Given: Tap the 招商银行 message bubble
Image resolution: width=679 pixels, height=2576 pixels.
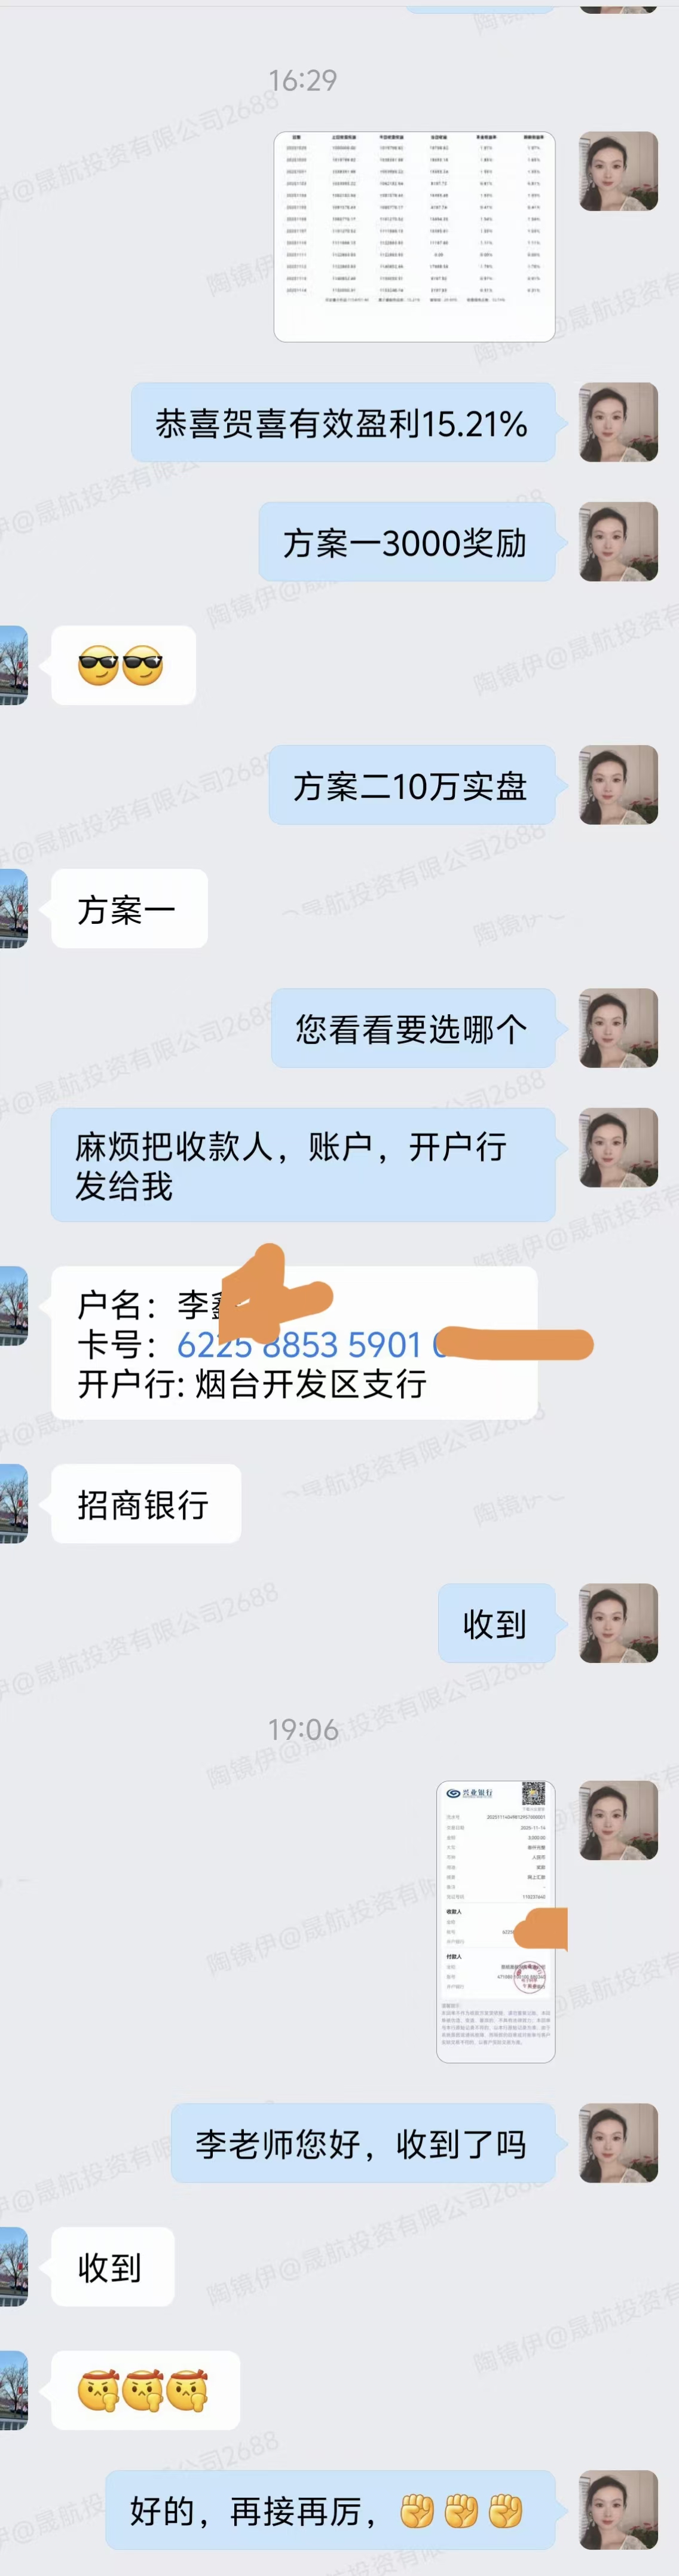Looking at the screenshot, I should click(x=146, y=1503).
